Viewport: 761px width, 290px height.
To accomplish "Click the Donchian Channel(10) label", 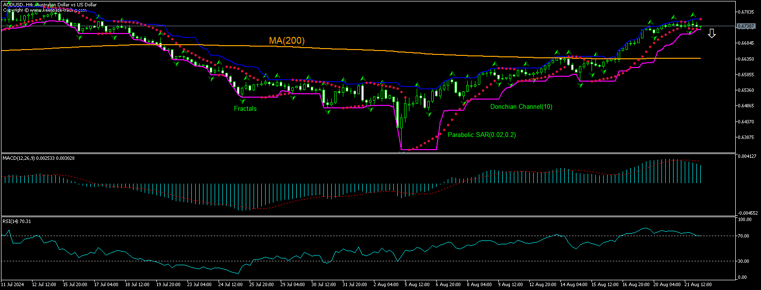I will [522, 106].
